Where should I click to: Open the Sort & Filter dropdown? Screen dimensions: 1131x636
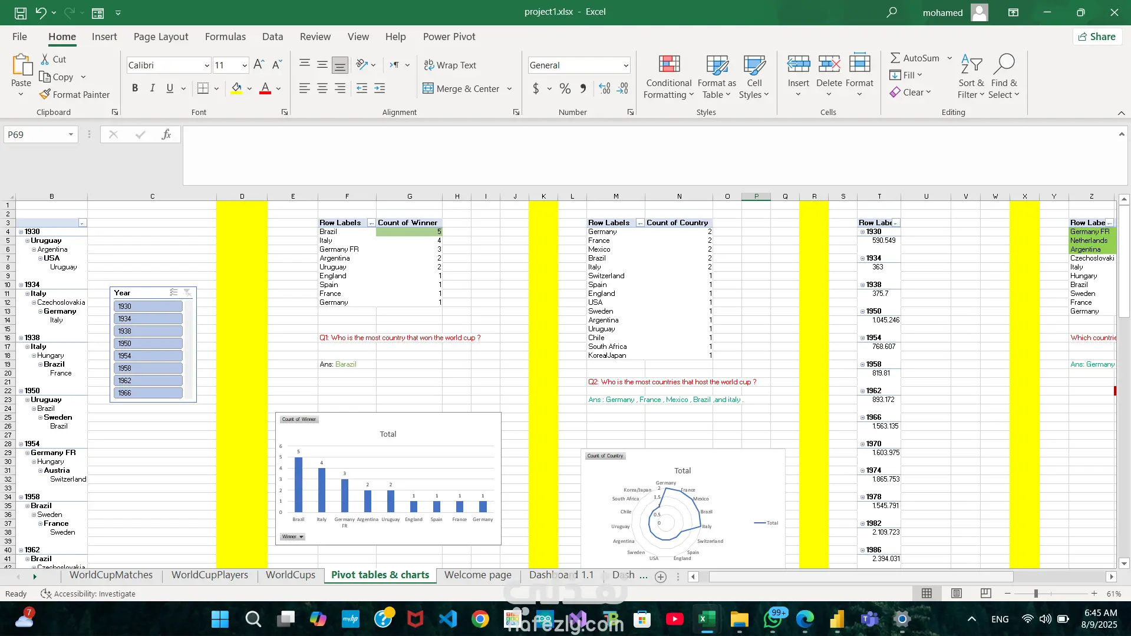click(971, 77)
